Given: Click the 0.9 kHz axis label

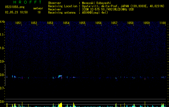Looking at the screenshot, I should tap(2, 62).
